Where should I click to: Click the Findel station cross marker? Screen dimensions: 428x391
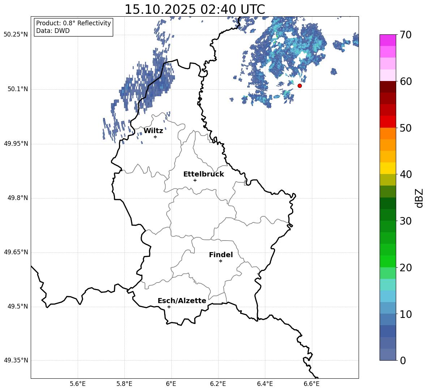[x=221, y=261]
